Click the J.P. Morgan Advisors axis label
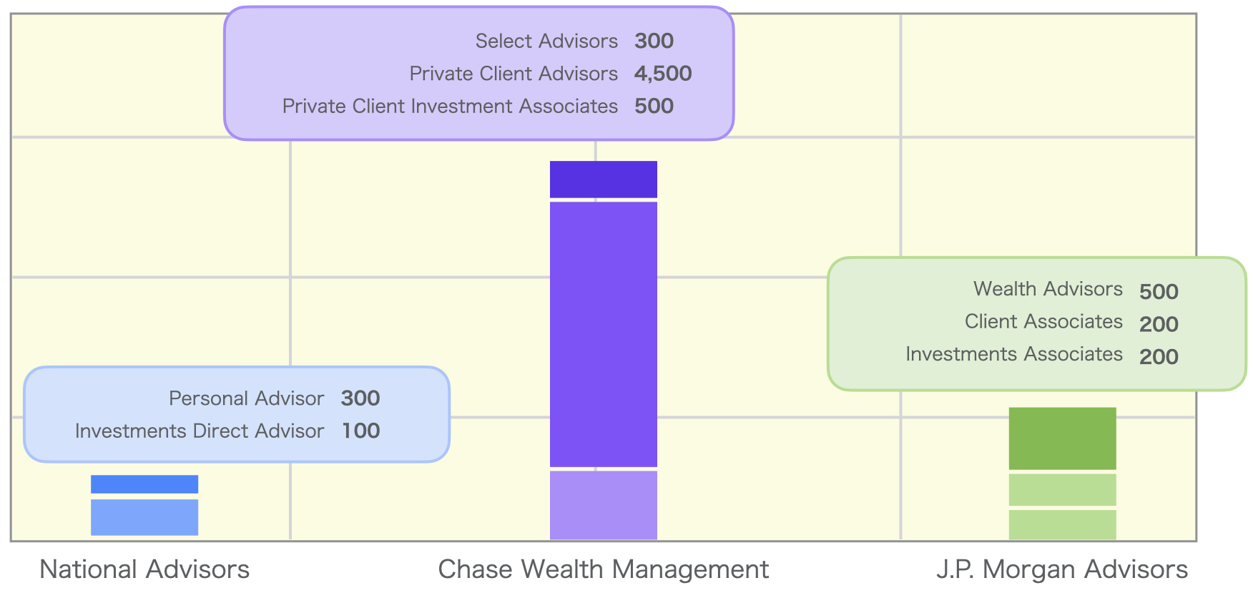Viewport: 1253px width, 598px height. pyautogui.click(x=1062, y=569)
